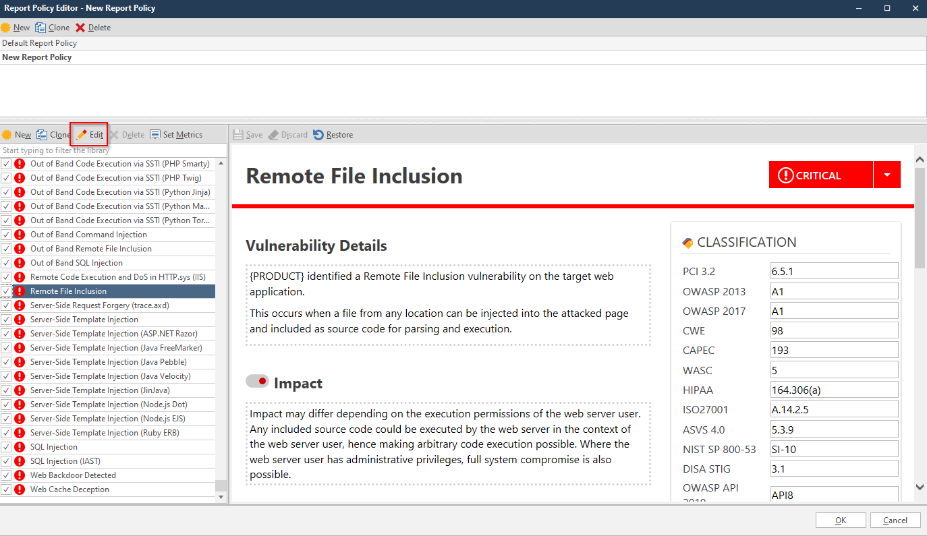Screen dimensions: 927x536
Task: Click the NIST SP 800-53 value field
Action: pyautogui.click(x=835, y=449)
